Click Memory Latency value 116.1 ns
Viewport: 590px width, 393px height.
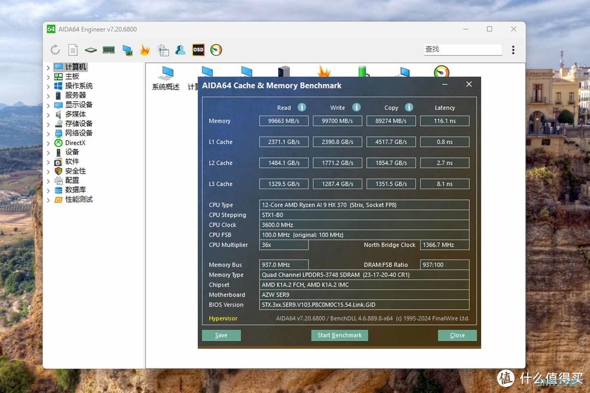click(445, 121)
